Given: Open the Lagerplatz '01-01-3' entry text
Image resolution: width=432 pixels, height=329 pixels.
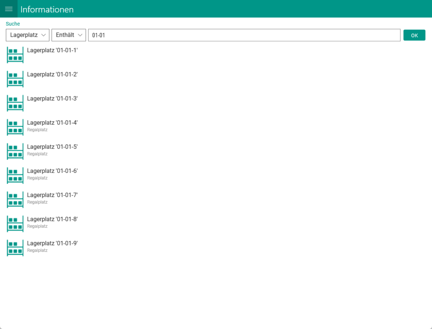Looking at the screenshot, I should [x=52, y=98].
